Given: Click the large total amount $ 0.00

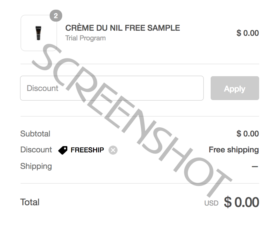Looking at the screenshot, I should [241, 202].
